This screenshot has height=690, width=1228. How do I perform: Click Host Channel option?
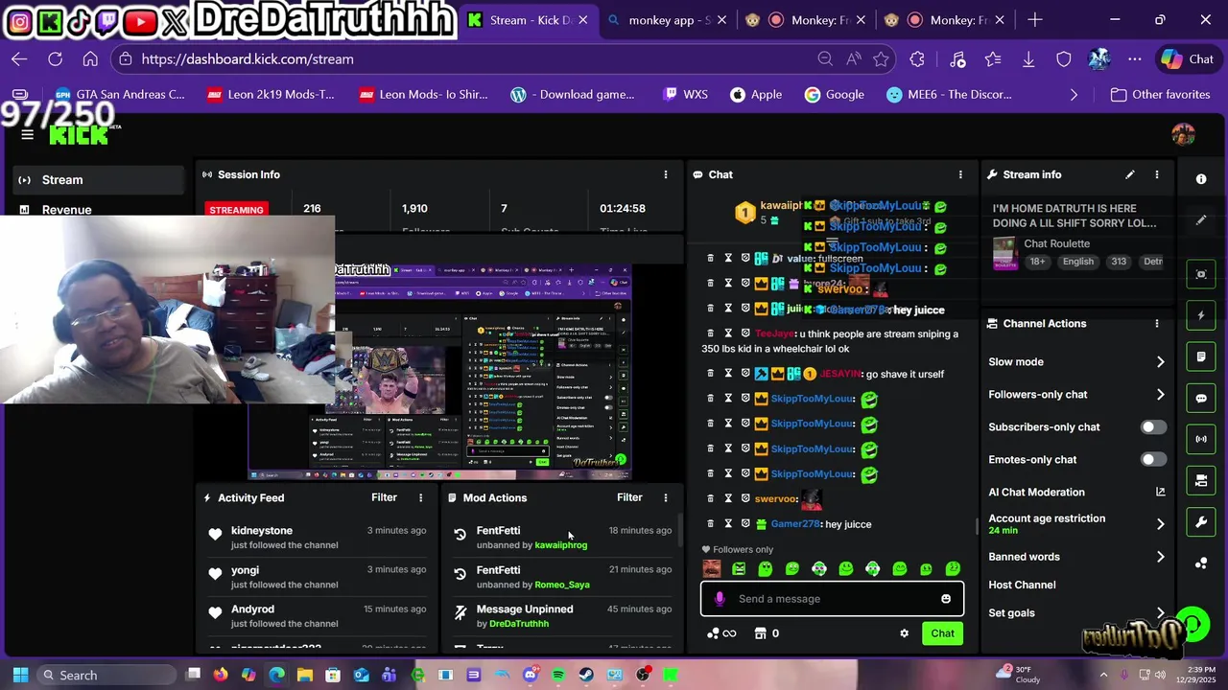click(1022, 585)
